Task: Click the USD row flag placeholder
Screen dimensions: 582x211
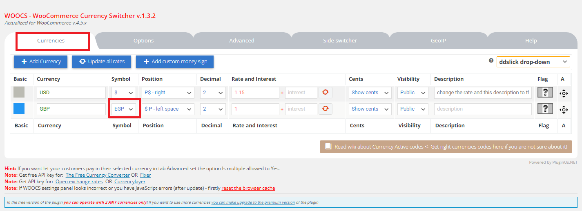Action: 545,93
